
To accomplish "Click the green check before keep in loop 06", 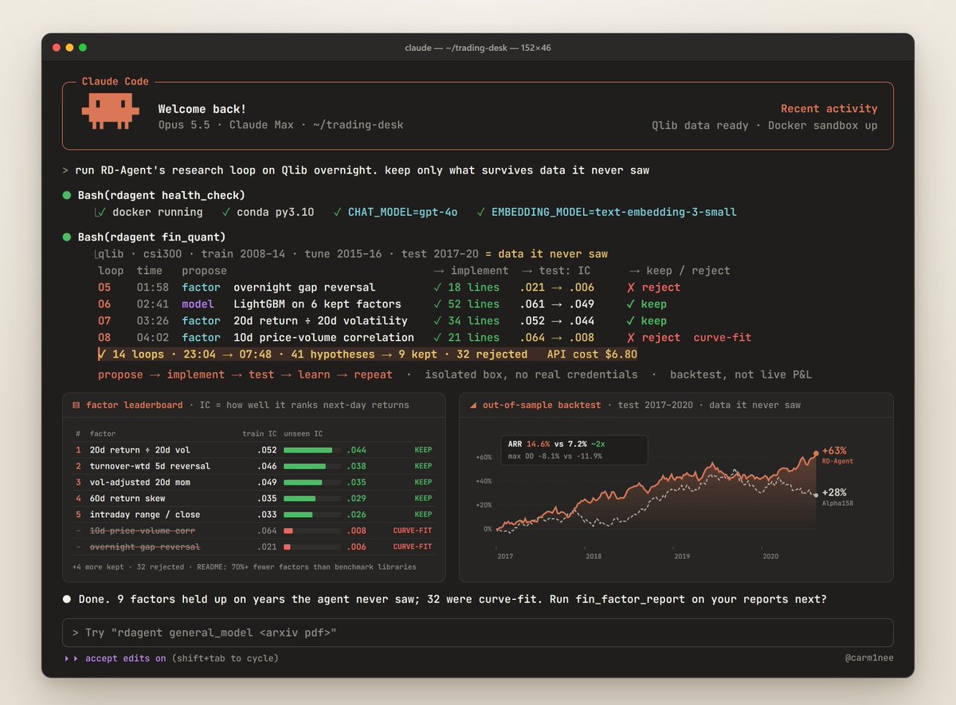I will 631,304.
